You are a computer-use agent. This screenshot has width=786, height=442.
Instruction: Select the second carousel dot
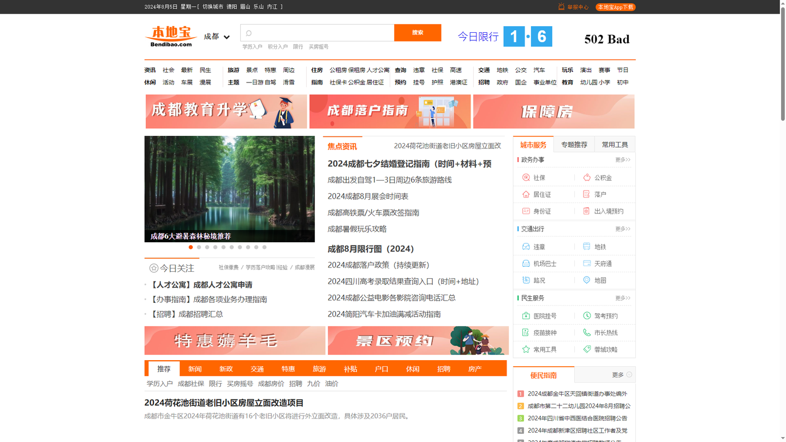coord(199,247)
